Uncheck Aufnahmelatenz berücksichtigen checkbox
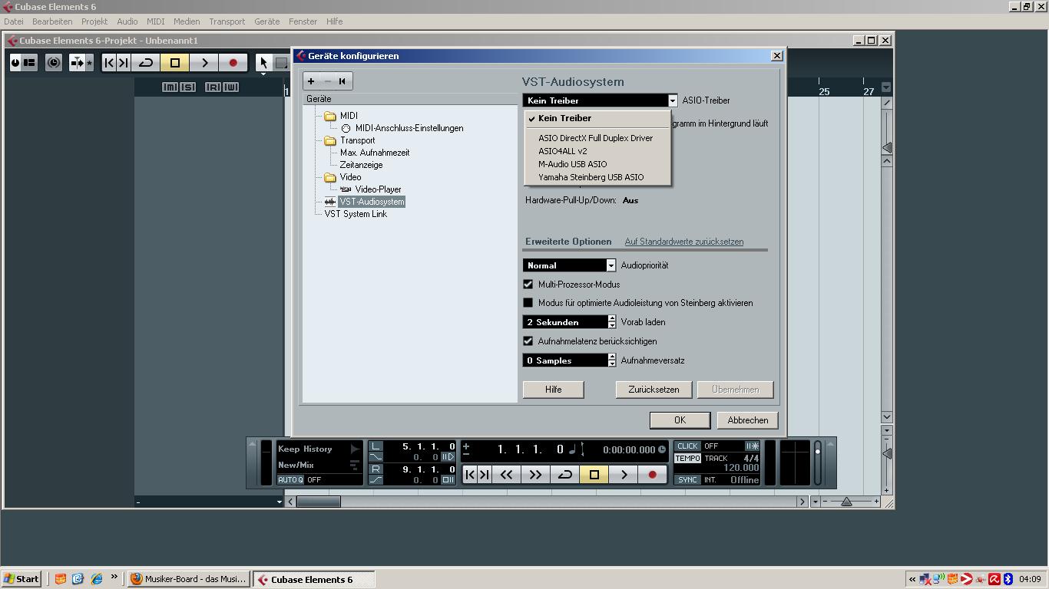Screen dimensions: 1049x589 click(x=528, y=341)
